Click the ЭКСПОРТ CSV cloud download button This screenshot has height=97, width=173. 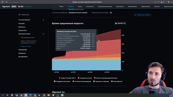120,23
